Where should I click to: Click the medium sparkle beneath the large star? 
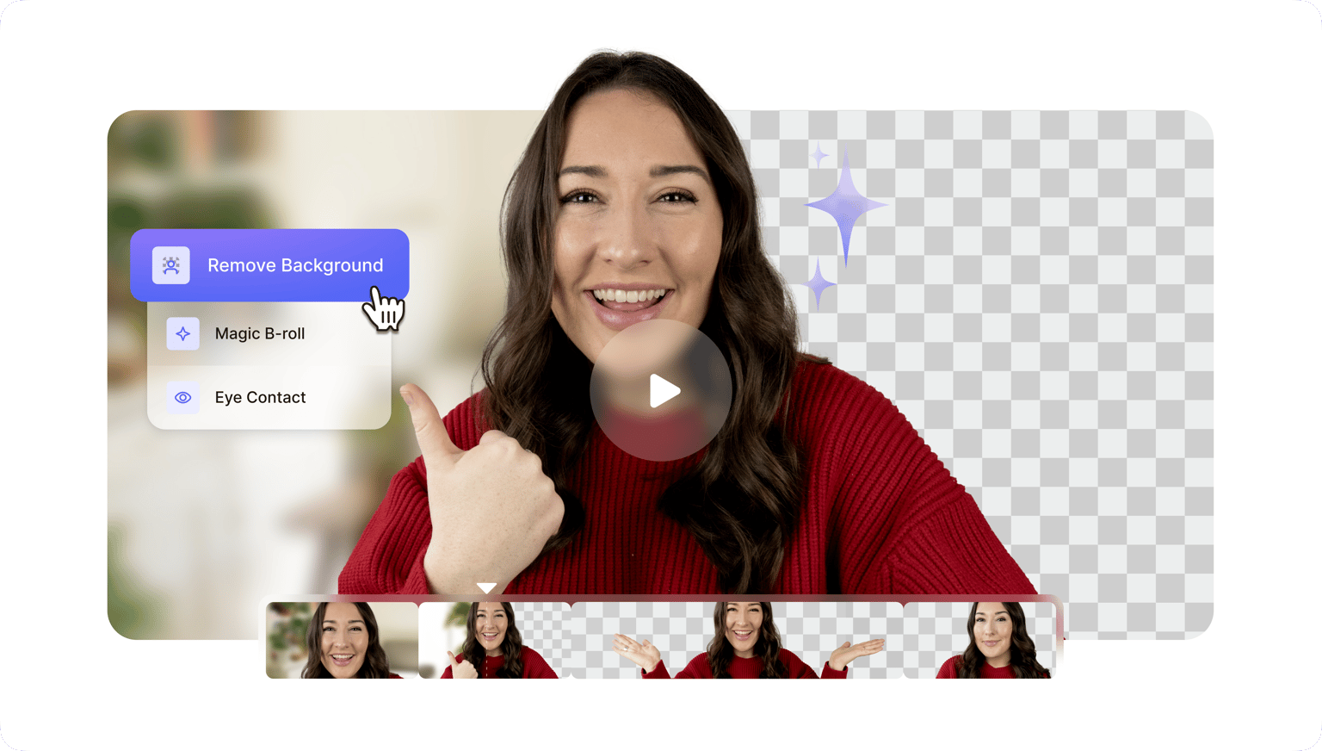pos(819,284)
